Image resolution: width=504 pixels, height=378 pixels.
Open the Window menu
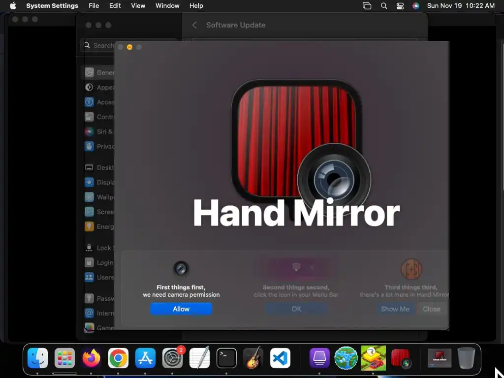pyautogui.click(x=167, y=5)
